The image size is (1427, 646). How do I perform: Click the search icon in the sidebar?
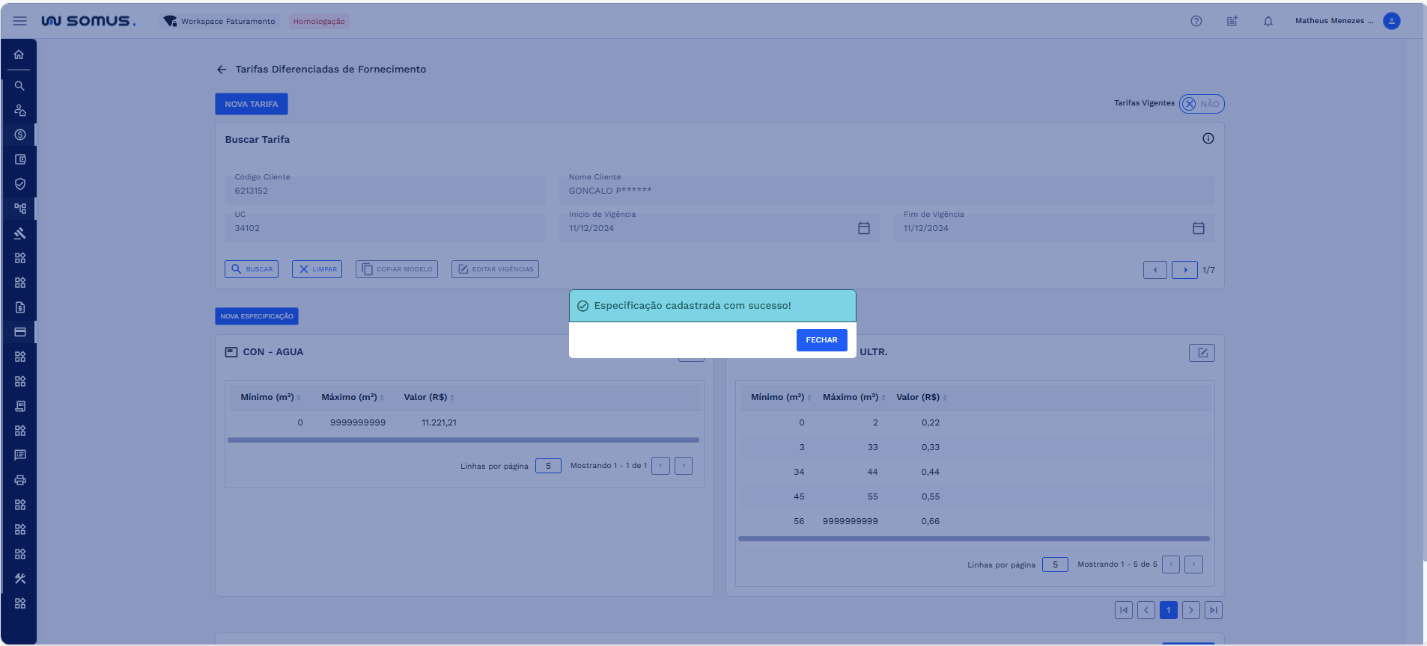click(x=19, y=86)
